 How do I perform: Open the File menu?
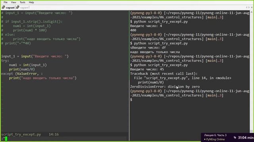[6, 2]
